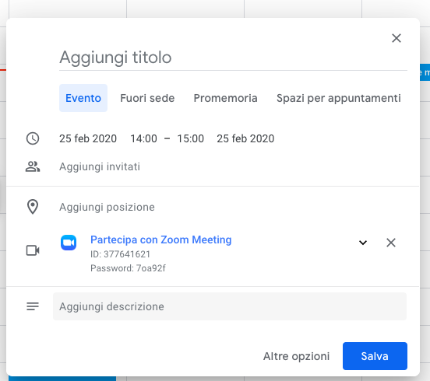Remove the Zoom Meeting conferencing
Image resolution: width=430 pixels, height=381 pixels.
coord(391,243)
